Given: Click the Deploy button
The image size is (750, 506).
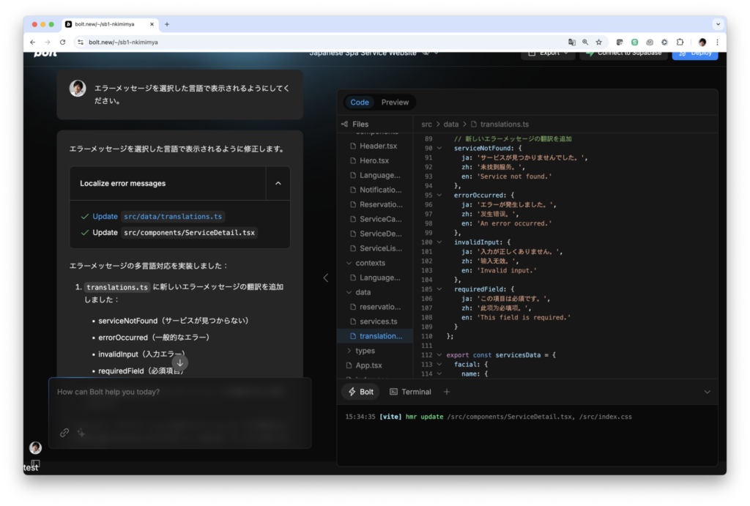Looking at the screenshot, I should click(x=694, y=53).
